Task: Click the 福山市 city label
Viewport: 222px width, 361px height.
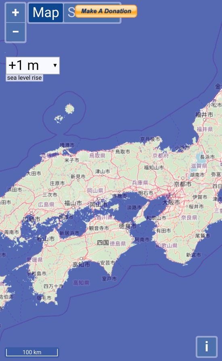Action: click(x=73, y=203)
